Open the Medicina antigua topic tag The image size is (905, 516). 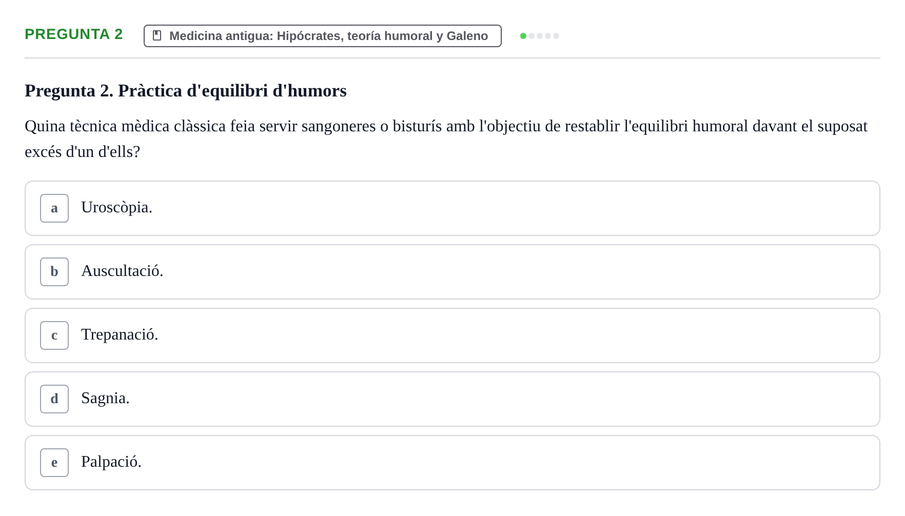point(323,36)
